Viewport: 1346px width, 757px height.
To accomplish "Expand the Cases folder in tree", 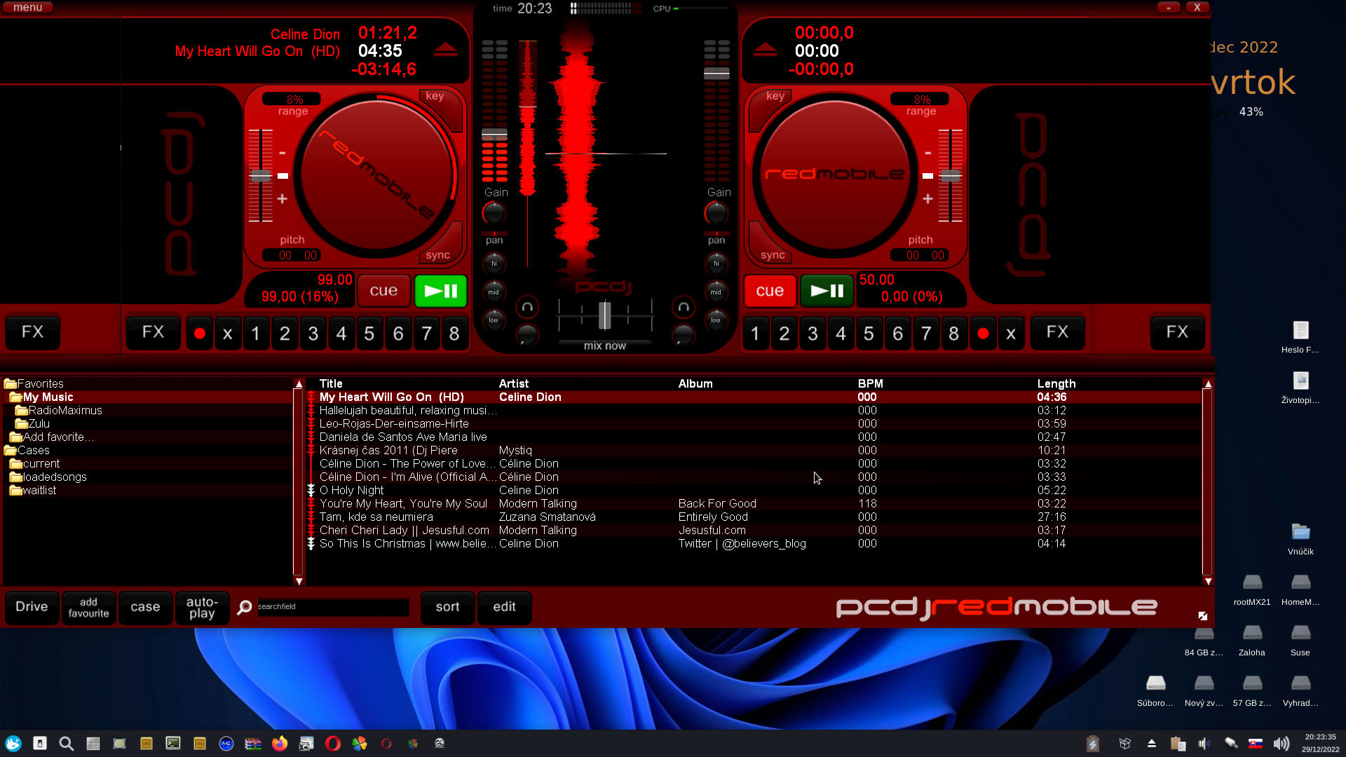I will point(33,450).
